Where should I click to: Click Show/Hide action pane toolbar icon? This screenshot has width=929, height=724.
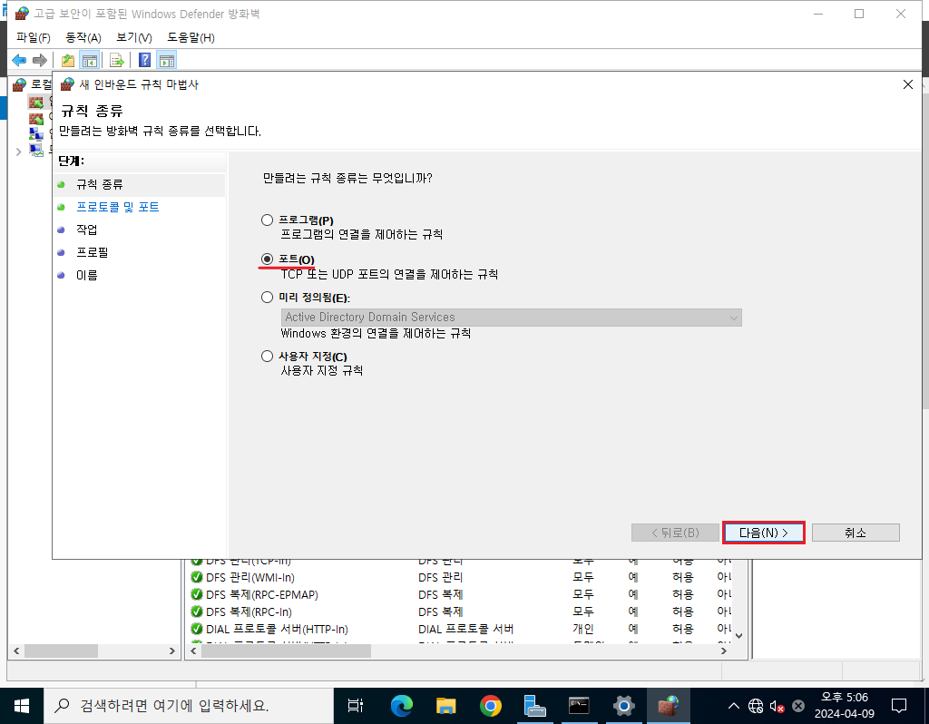point(167,60)
